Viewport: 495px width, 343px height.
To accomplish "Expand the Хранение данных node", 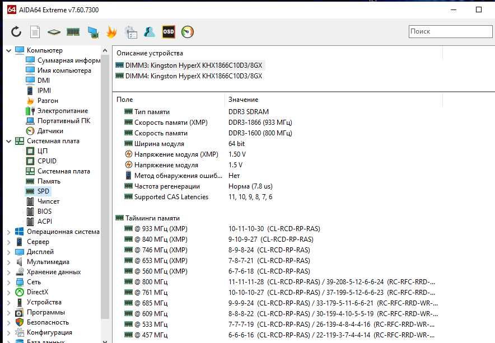I will pos(8,272).
